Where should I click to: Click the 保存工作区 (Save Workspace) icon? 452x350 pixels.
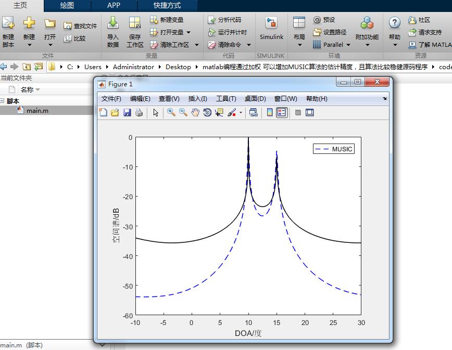(x=135, y=23)
